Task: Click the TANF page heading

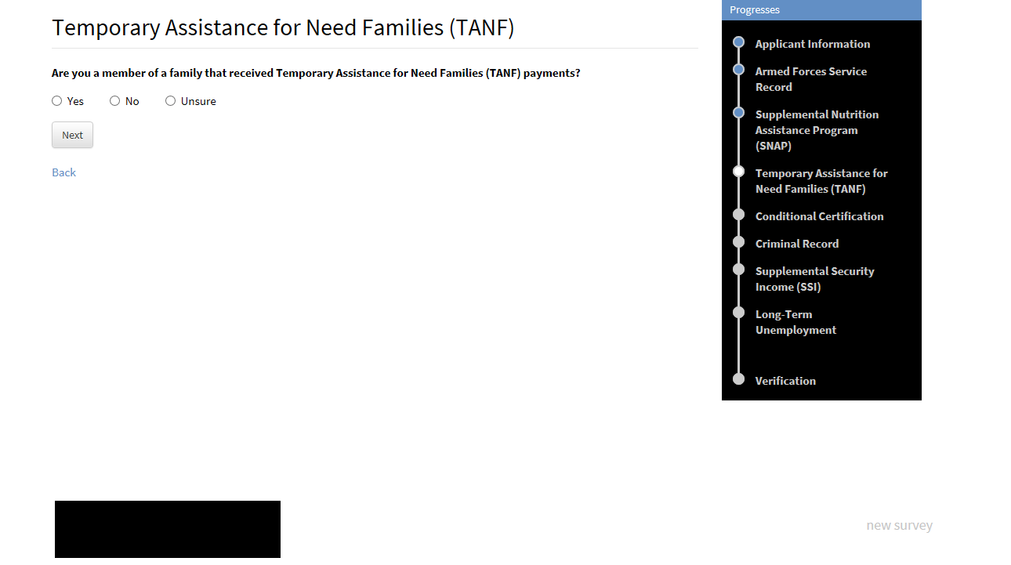Action: [283, 28]
